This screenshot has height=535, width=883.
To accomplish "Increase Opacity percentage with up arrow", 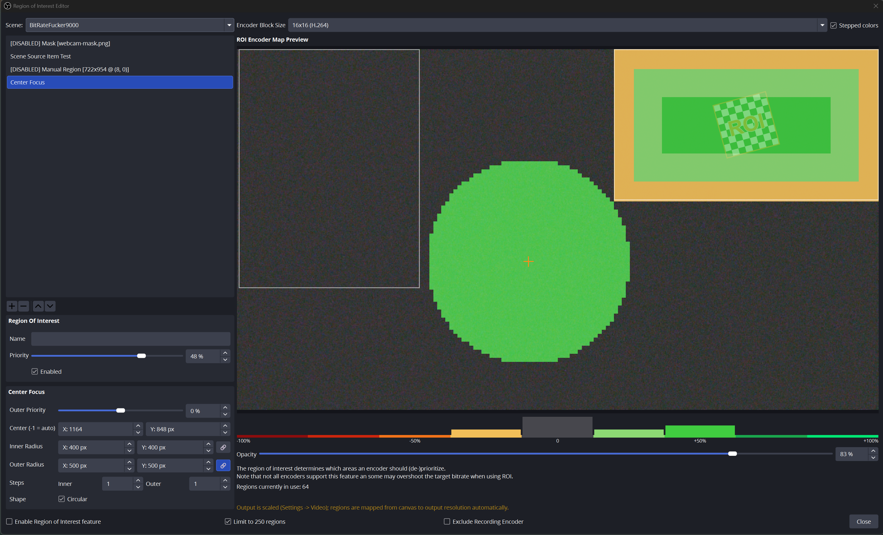I will coord(873,451).
